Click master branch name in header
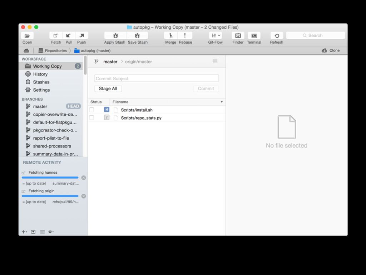The width and height of the screenshot is (366, 275). tap(110, 62)
